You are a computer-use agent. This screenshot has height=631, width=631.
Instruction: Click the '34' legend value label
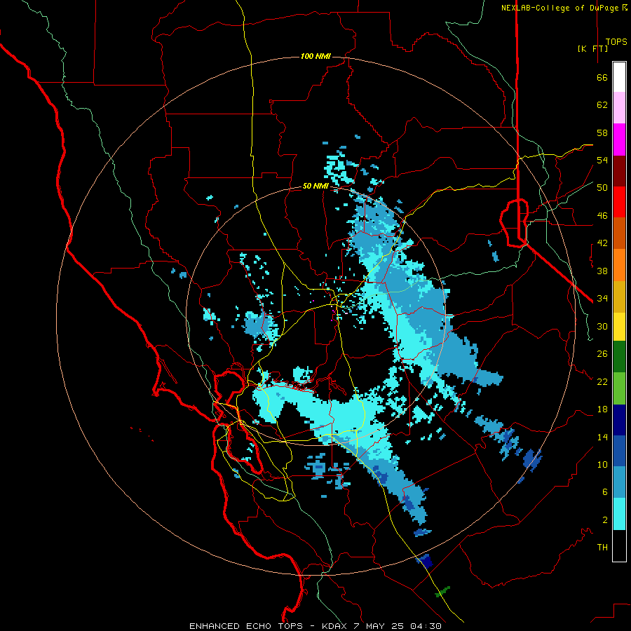(x=602, y=298)
